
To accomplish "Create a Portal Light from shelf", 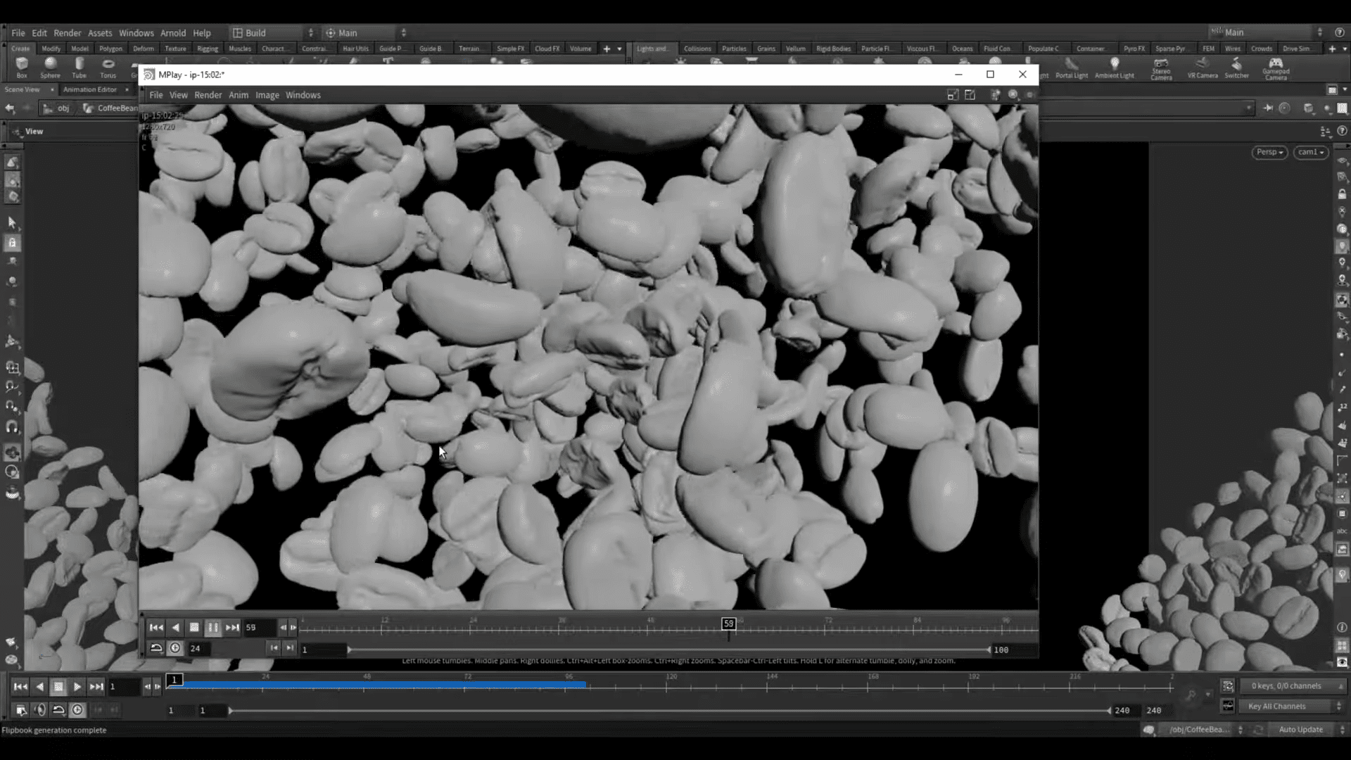I will pyautogui.click(x=1071, y=68).
